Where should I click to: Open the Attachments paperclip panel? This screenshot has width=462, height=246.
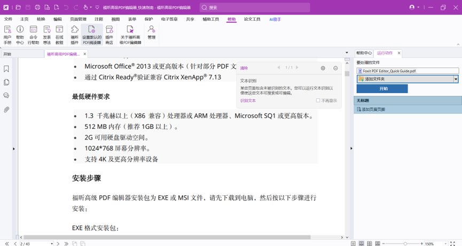click(6, 110)
